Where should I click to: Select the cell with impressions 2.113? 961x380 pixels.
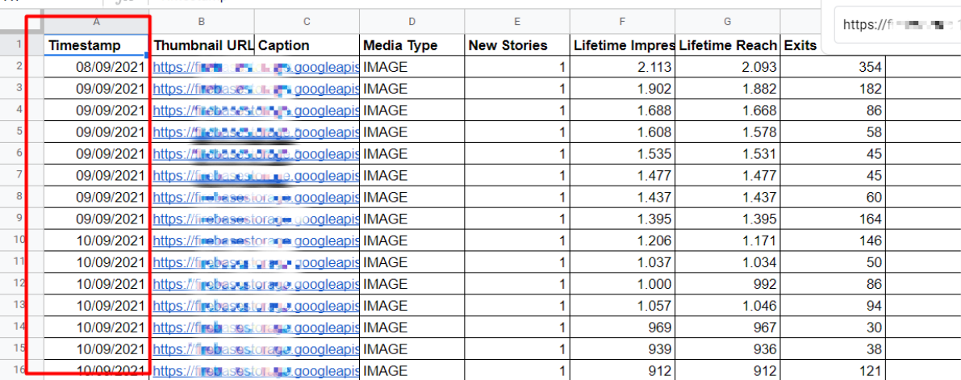pyautogui.click(x=621, y=67)
